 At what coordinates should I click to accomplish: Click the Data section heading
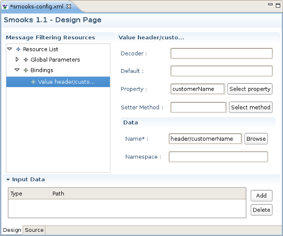tap(130, 122)
